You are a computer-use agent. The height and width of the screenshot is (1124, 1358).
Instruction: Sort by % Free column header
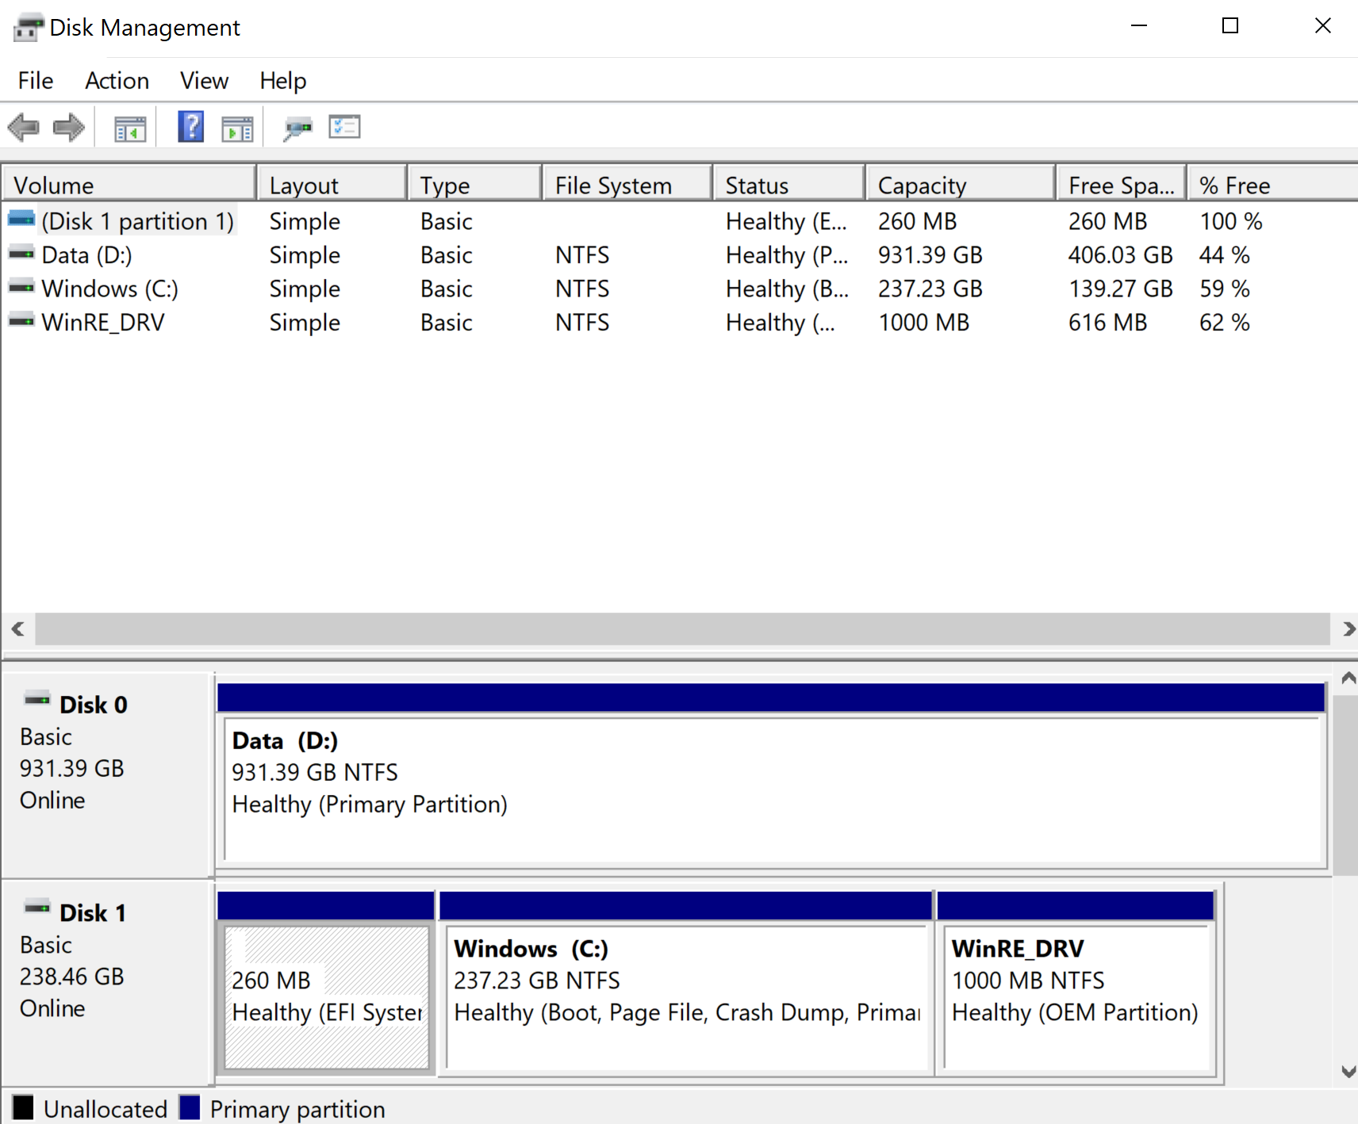1272,185
